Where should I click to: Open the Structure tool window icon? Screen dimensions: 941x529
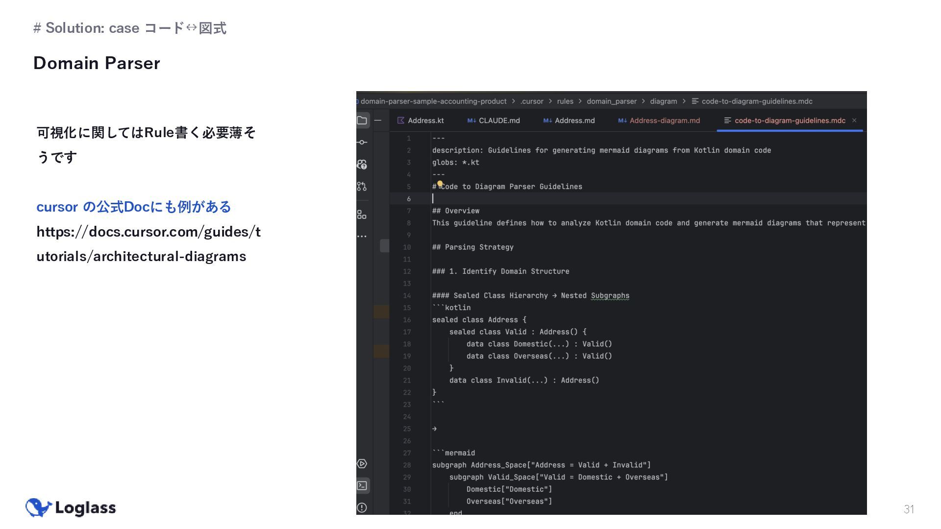(x=362, y=215)
